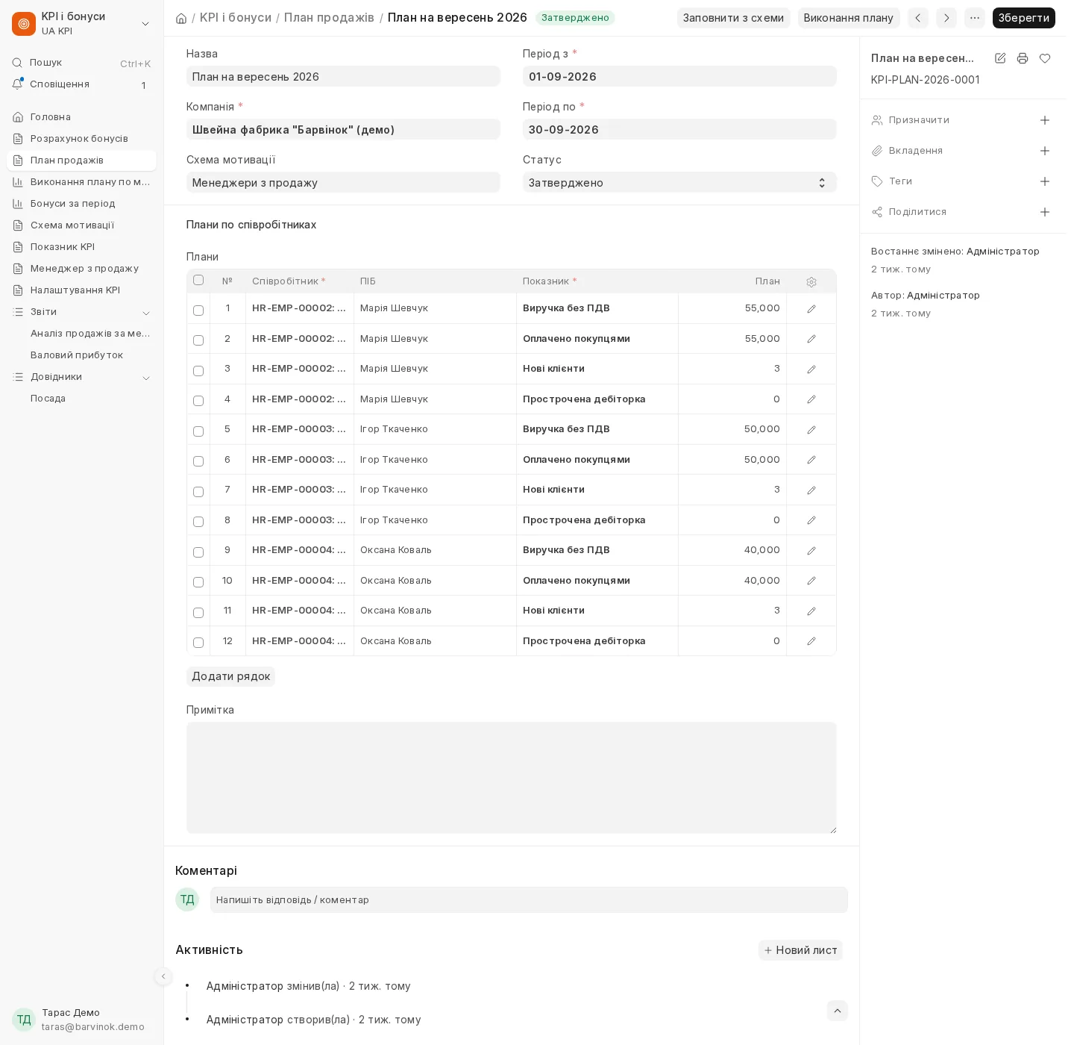Open the home breadcrumb icon

click(181, 18)
